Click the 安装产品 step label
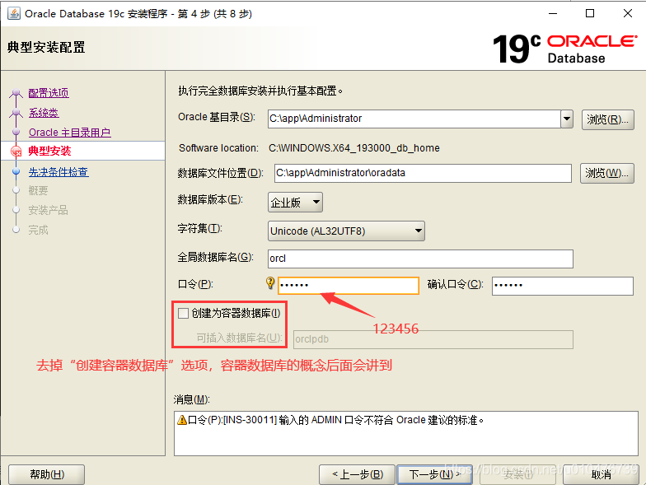 [x=48, y=211]
